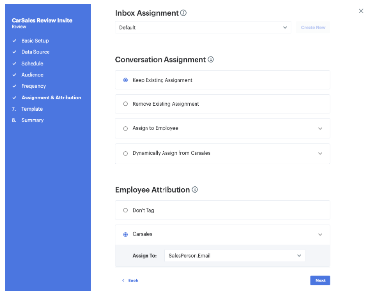This screenshot has height=297, width=375.
Task: Click the Create New button
Action: click(x=313, y=28)
